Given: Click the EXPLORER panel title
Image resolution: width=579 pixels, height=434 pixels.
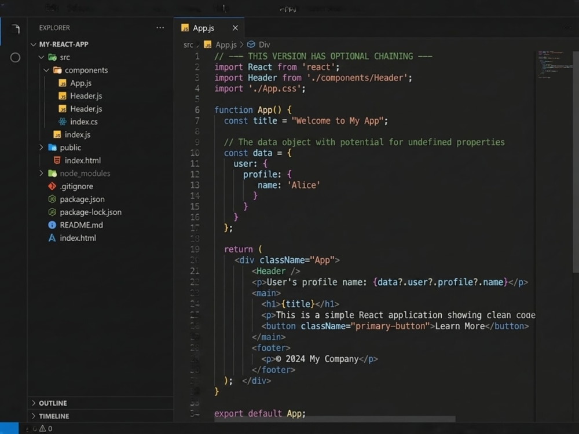Looking at the screenshot, I should click(x=54, y=28).
